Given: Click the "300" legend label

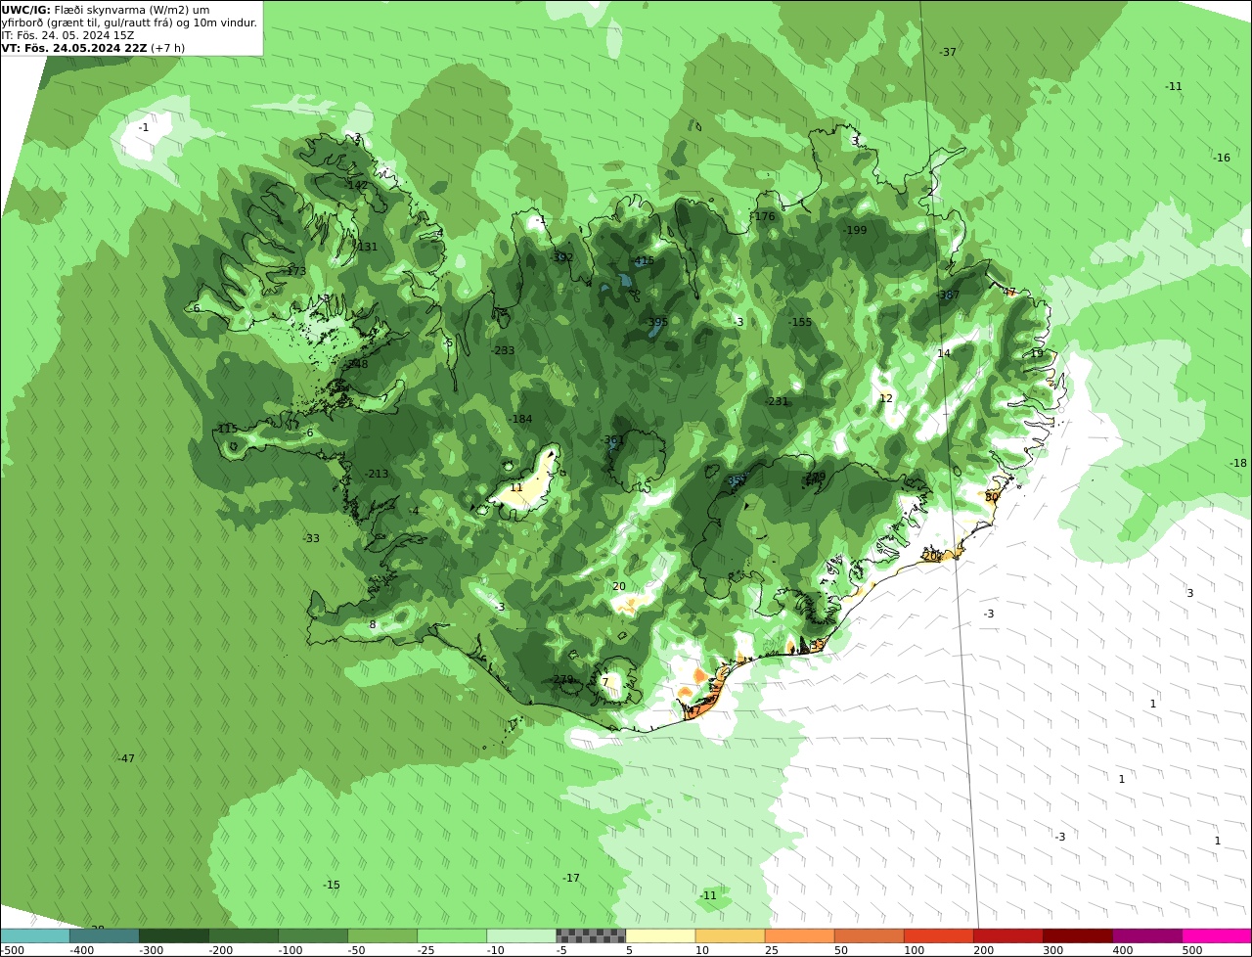Looking at the screenshot, I should click(x=1052, y=950).
